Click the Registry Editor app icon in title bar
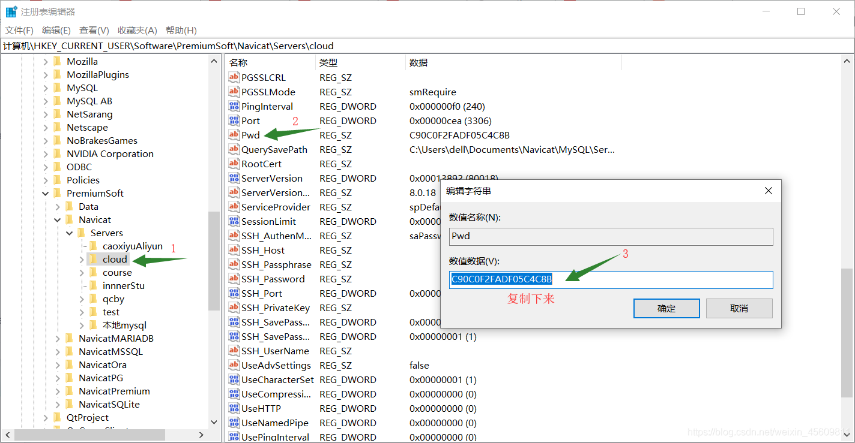This screenshot has height=443, width=855. tap(11, 11)
